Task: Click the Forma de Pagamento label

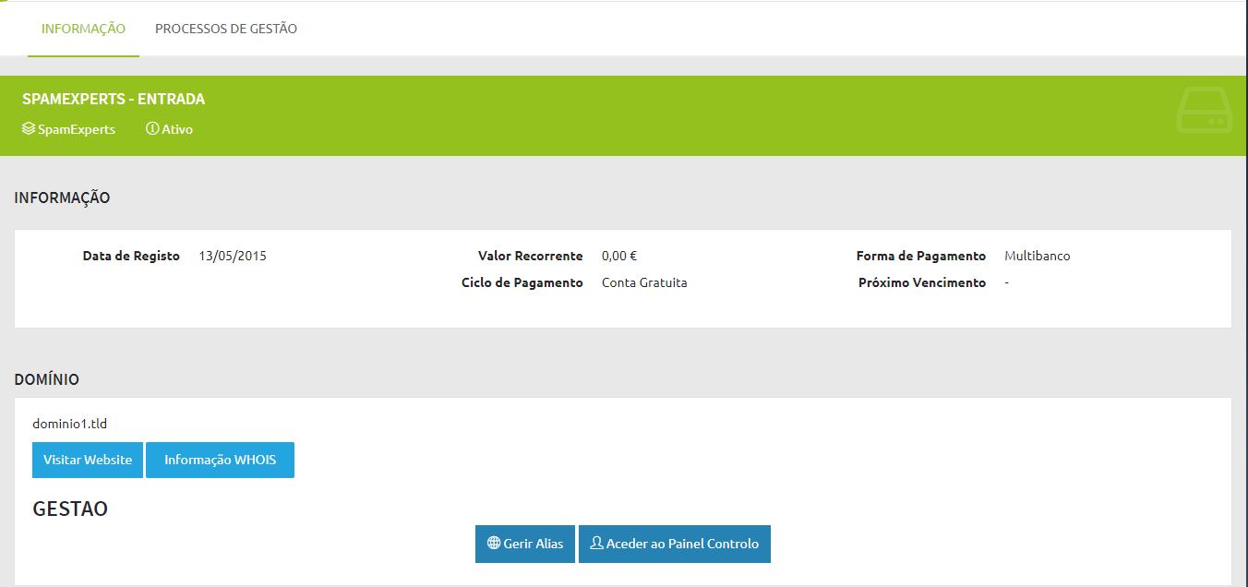Action: [920, 256]
